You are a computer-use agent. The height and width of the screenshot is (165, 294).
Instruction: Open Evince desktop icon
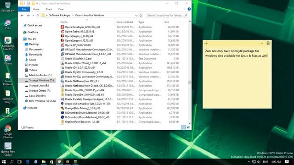coord(8,60)
